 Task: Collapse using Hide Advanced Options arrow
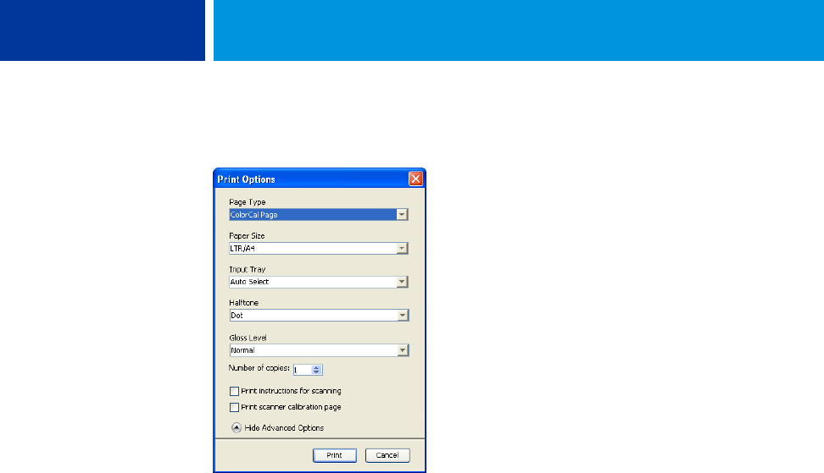click(x=237, y=428)
